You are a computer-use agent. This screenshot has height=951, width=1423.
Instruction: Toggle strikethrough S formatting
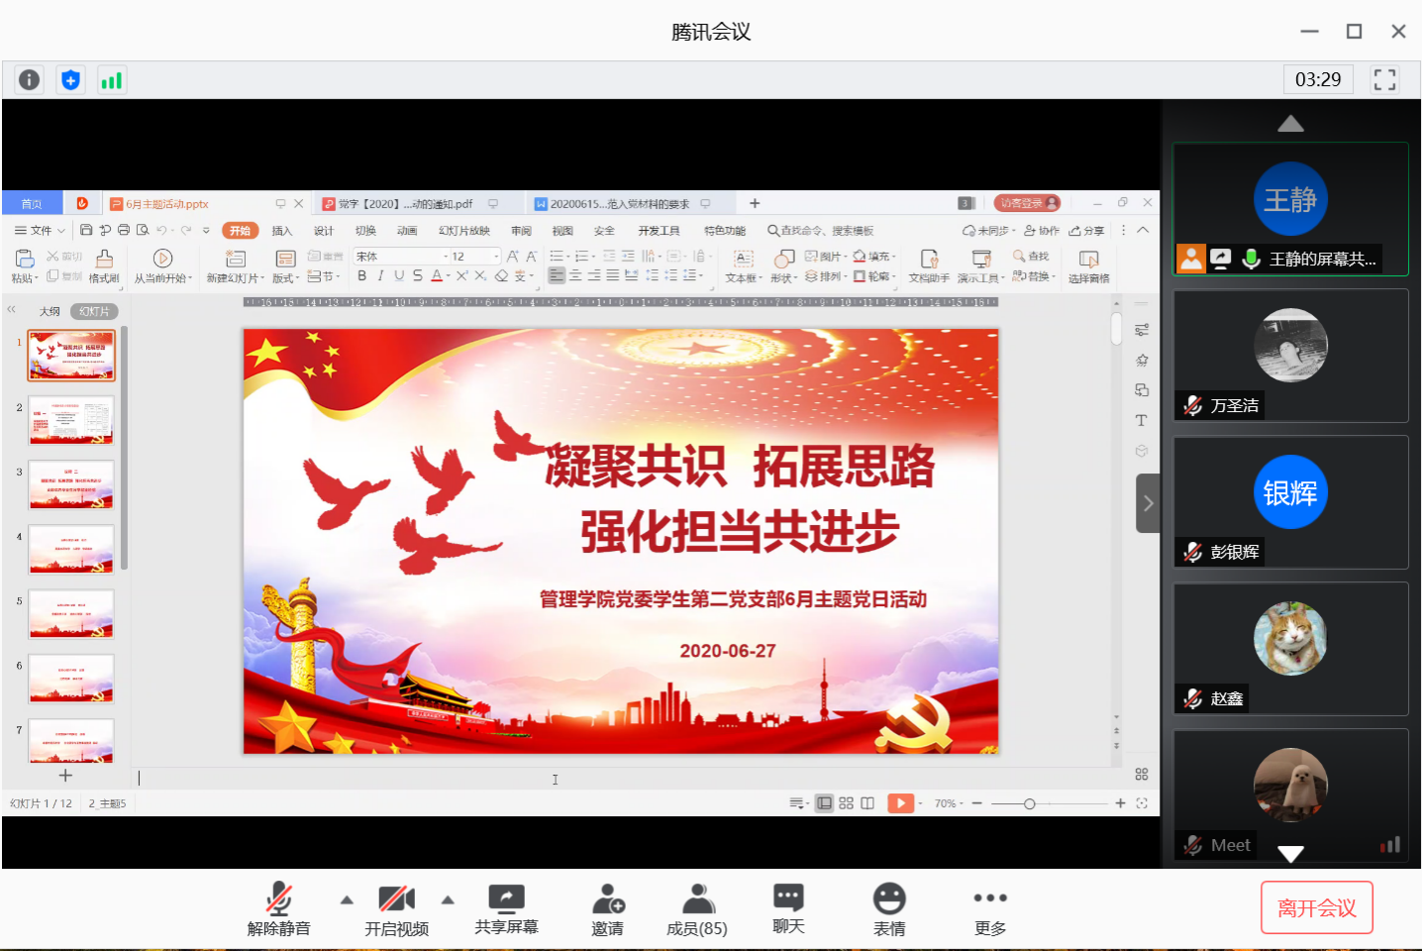point(418,276)
